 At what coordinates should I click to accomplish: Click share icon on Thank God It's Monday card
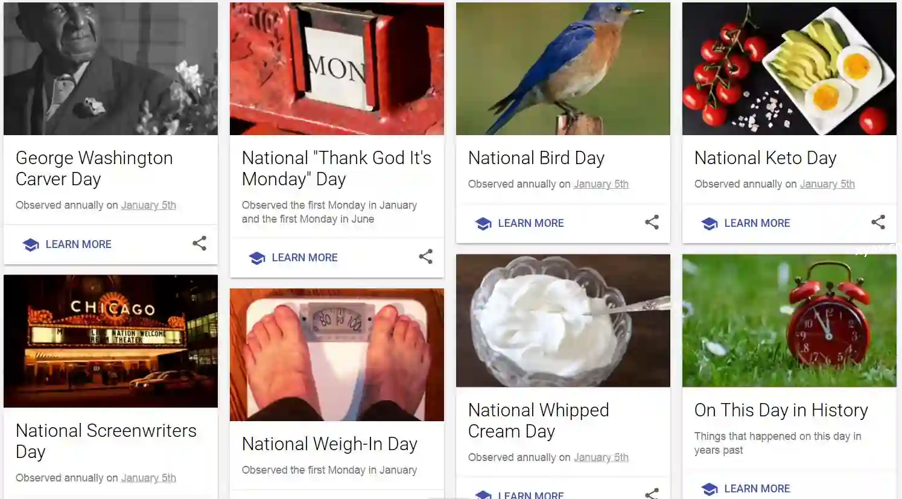click(x=425, y=256)
